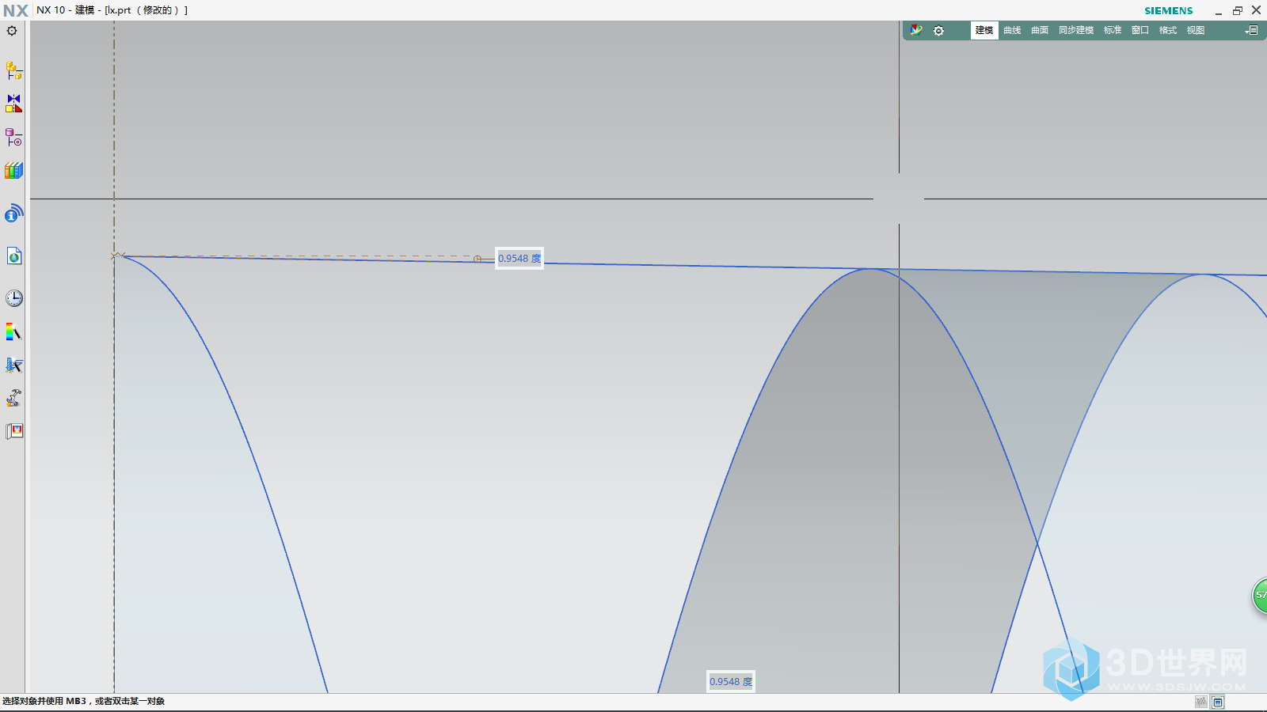This screenshot has height=712, width=1267.
Task: Open the 格式 tab
Action: [x=1168, y=30]
